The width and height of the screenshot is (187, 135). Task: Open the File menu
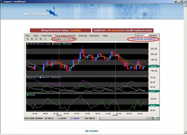click(x=28, y=36)
